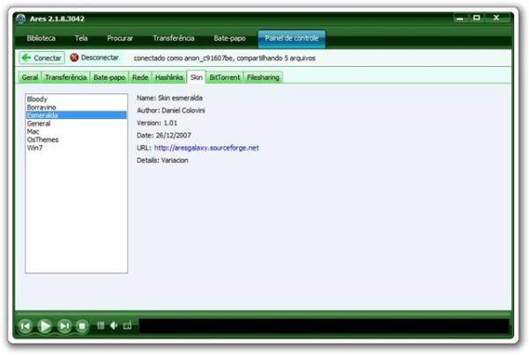The width and height of the screenshot is (529, 355).
Task: Select the OsThemes skin
Action: [76, 139]
